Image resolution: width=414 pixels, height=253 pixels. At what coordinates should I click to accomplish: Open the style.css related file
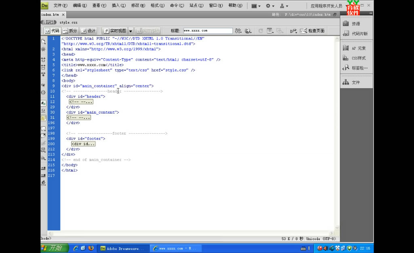pos(68,22)
